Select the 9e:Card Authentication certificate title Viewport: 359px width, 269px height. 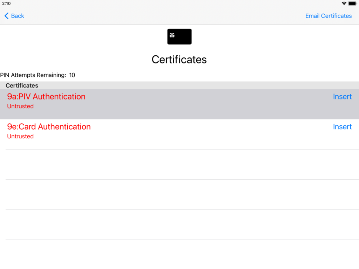click(49, 127)
